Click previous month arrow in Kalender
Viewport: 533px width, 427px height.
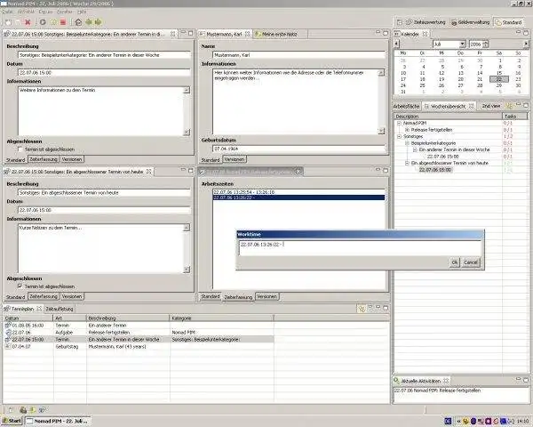click(396, 44)
